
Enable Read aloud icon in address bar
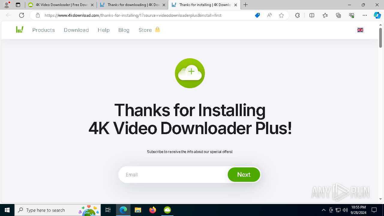pyautogui.click(x=269, y=15)
